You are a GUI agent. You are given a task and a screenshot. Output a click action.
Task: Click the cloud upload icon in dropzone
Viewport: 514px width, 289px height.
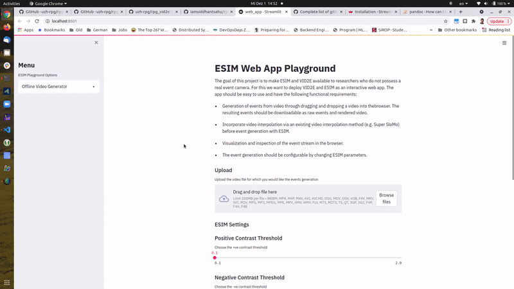pos(224,198)
